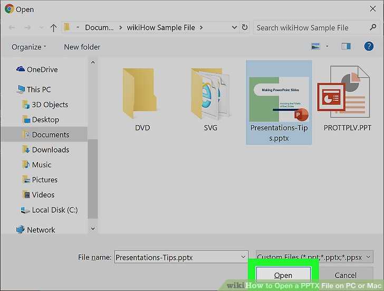This screenshot has width=384, height=291.
Task: Open the Help question mark icon
Action: point(369,46)
